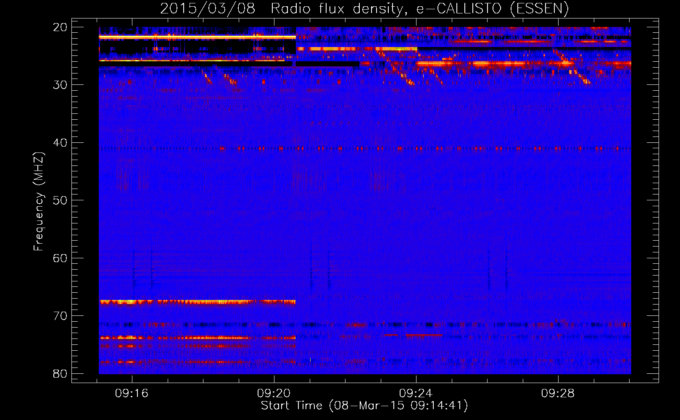Click the 09:24 time tick label

pos(416,394)
